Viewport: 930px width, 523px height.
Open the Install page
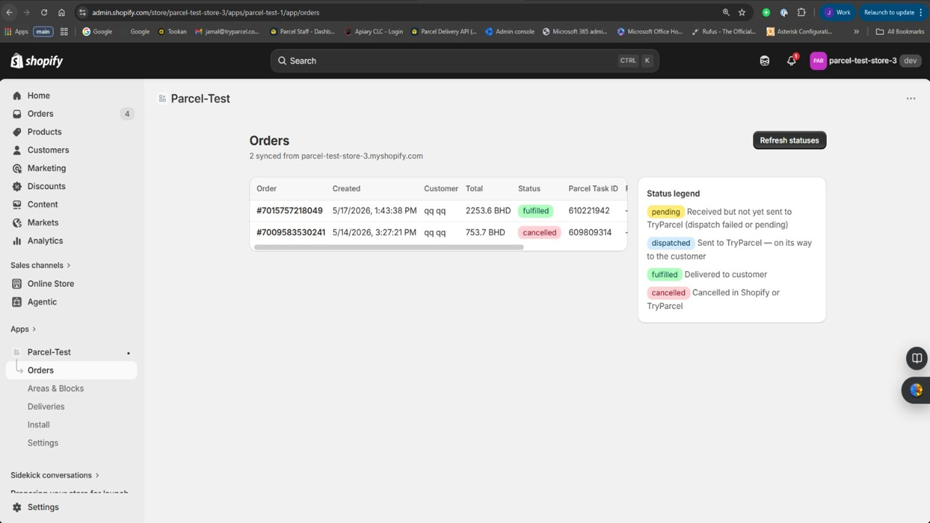click(x=38, y=425)
